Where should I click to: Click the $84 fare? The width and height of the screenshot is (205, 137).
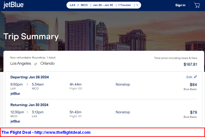[193, 85]
